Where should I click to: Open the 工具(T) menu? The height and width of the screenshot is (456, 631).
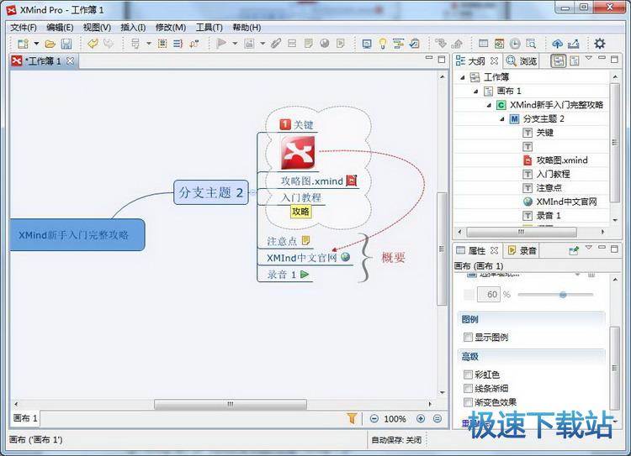[x=209, y=28]
